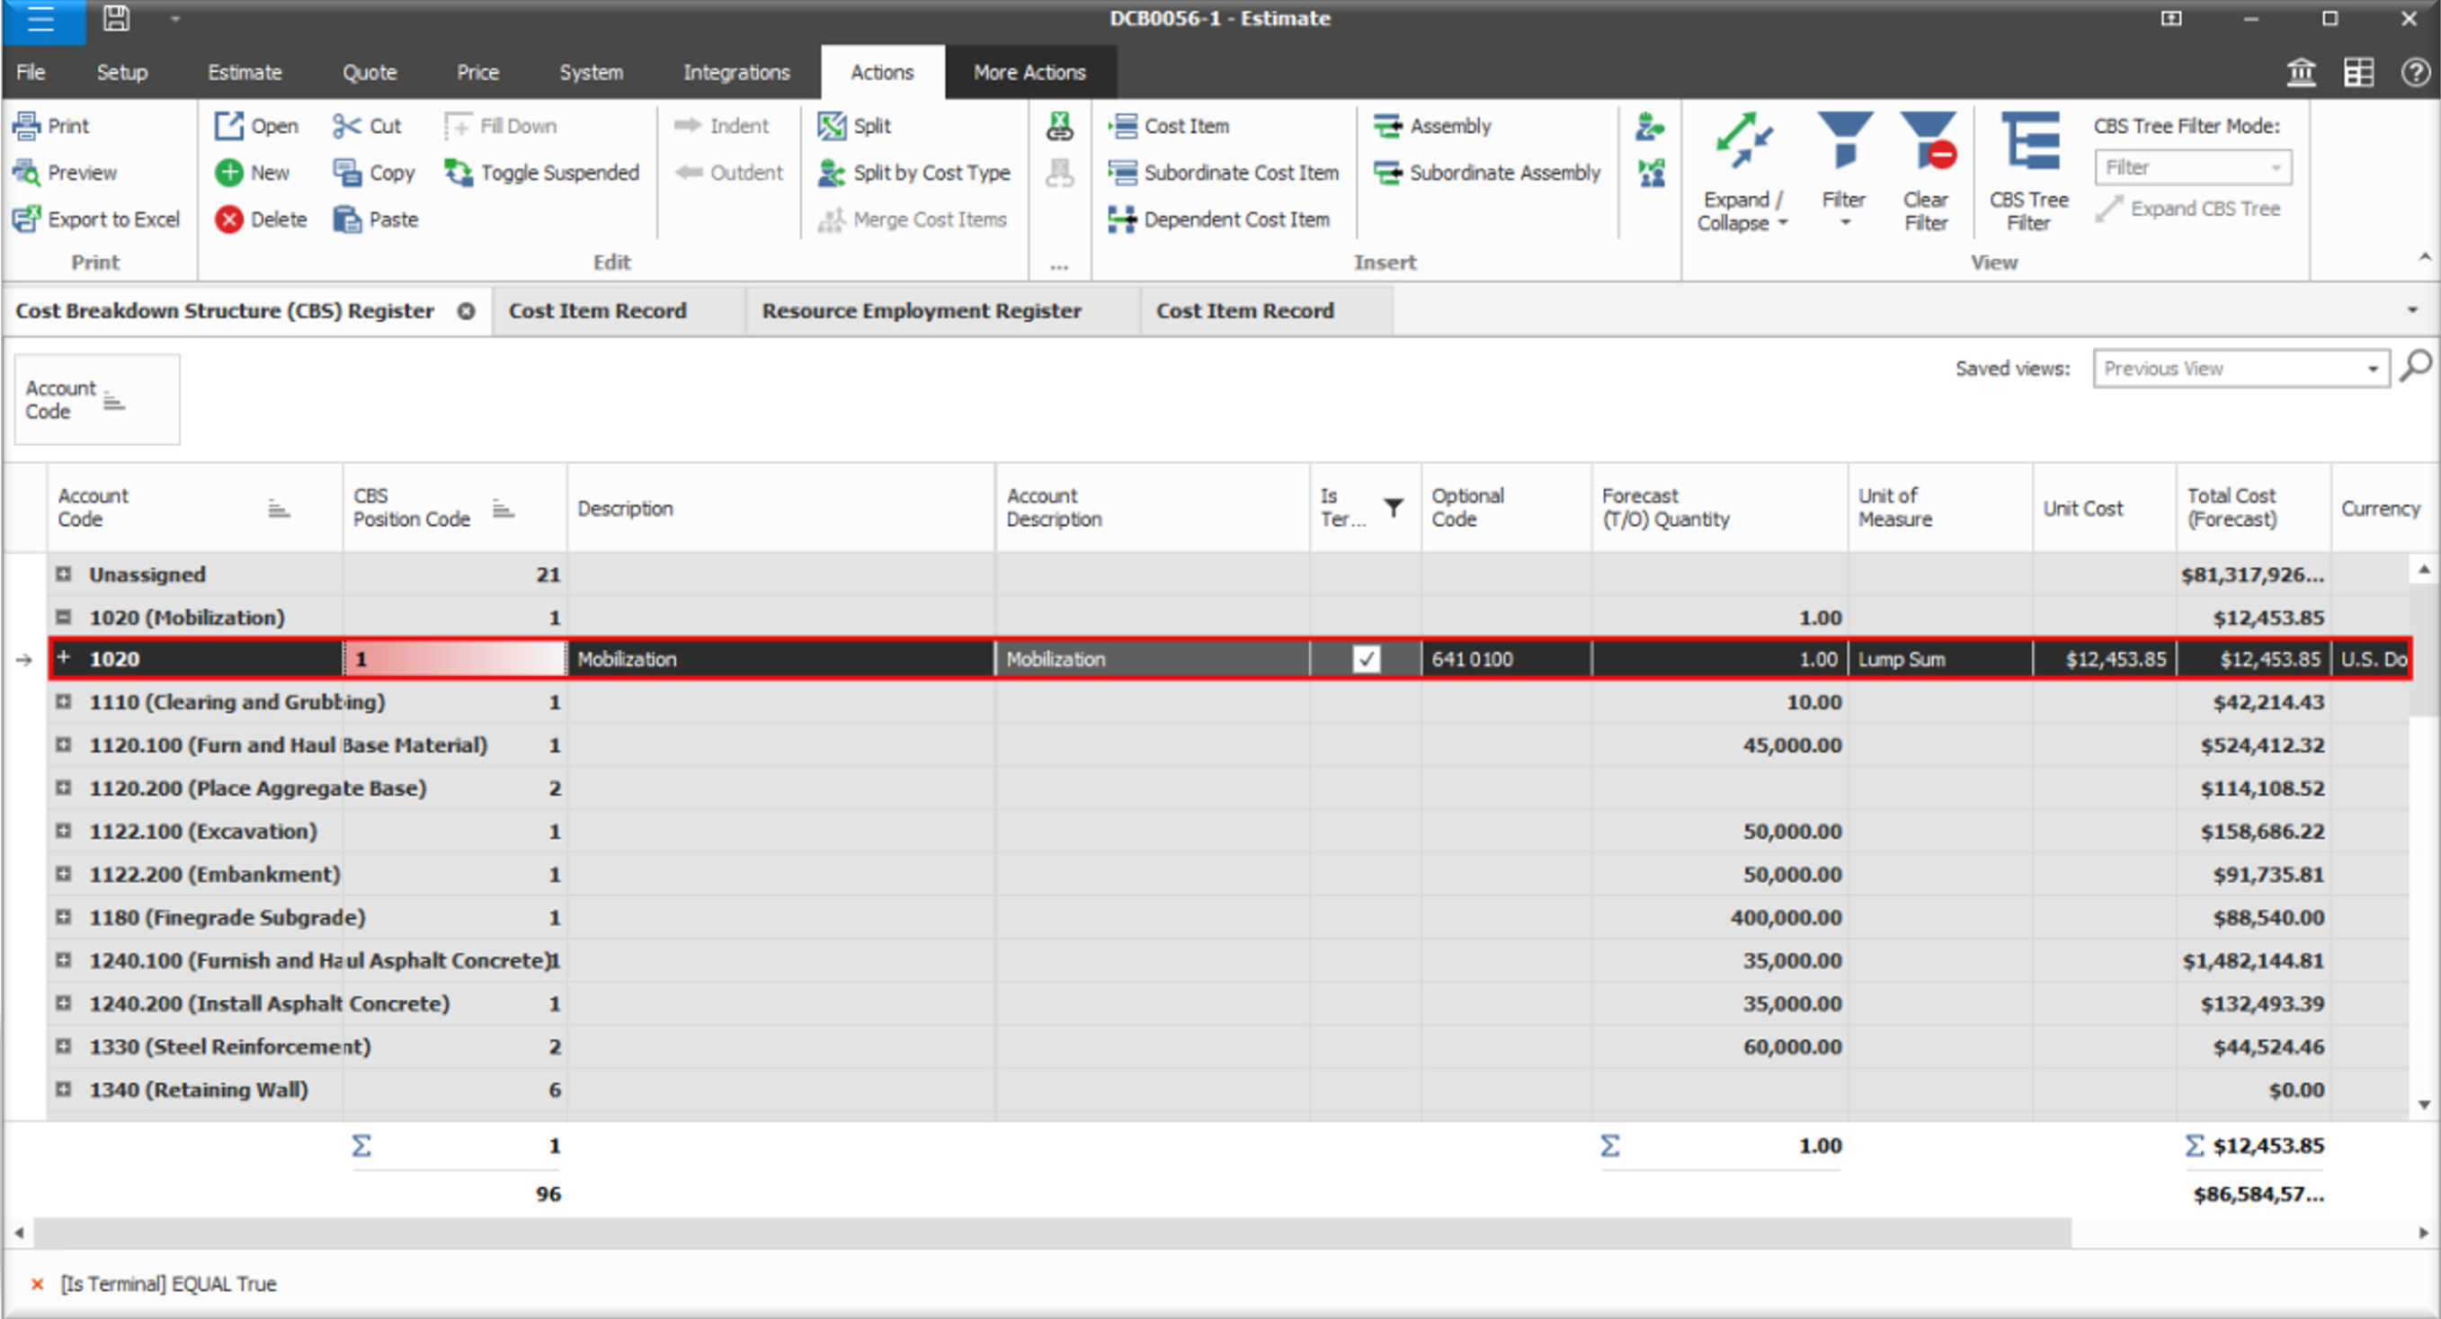Image resolution: width=2441 pixels, height=1319 pixels.
Task: Switch to the More Actions ribbon tab
Action: pos(1029,72)
